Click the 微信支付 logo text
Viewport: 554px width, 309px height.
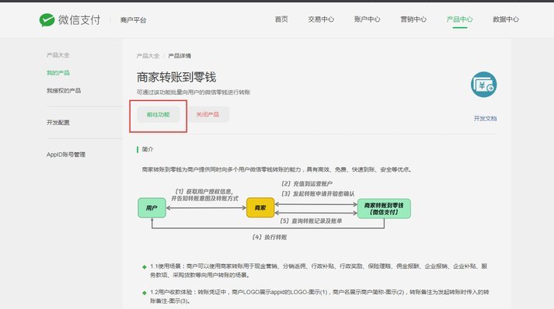click(x=79, y=19)
